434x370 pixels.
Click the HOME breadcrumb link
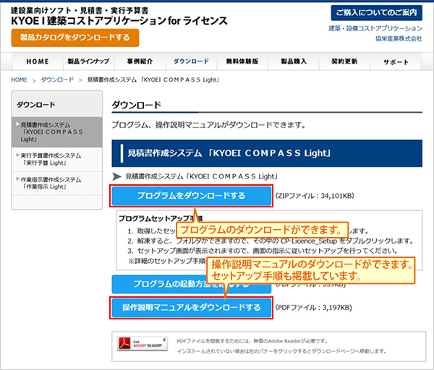pyautogui.click(x=19, y=80)
